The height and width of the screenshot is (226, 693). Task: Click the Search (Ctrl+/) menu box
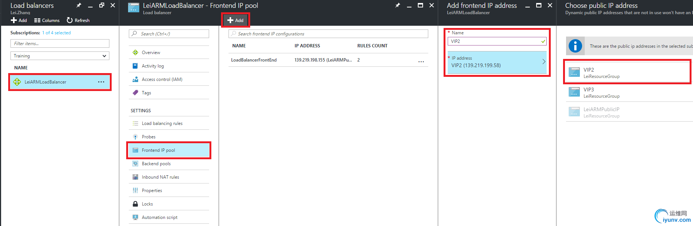[x=169, y=34]
